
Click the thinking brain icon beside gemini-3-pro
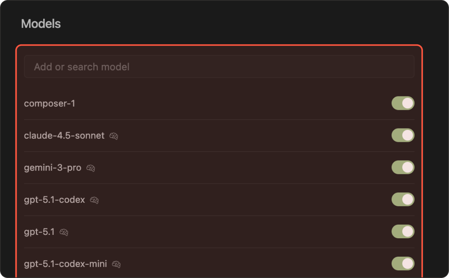click(91, 168)
